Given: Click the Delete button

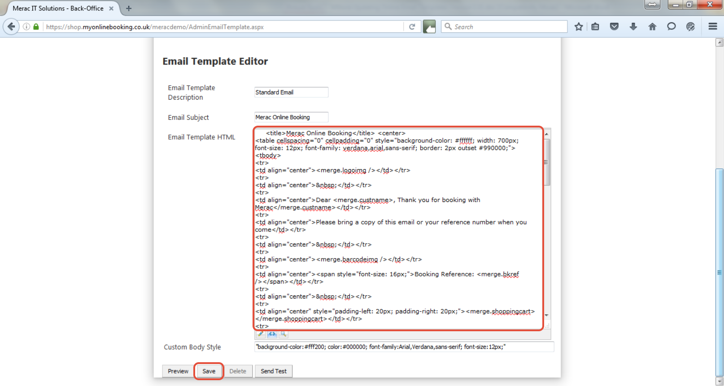Looking at the screenshot, I should coord(238,371).
